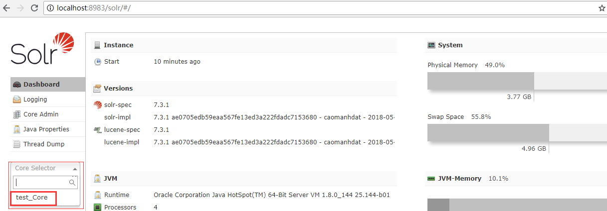Open Java Properties page

pos(47,129)
